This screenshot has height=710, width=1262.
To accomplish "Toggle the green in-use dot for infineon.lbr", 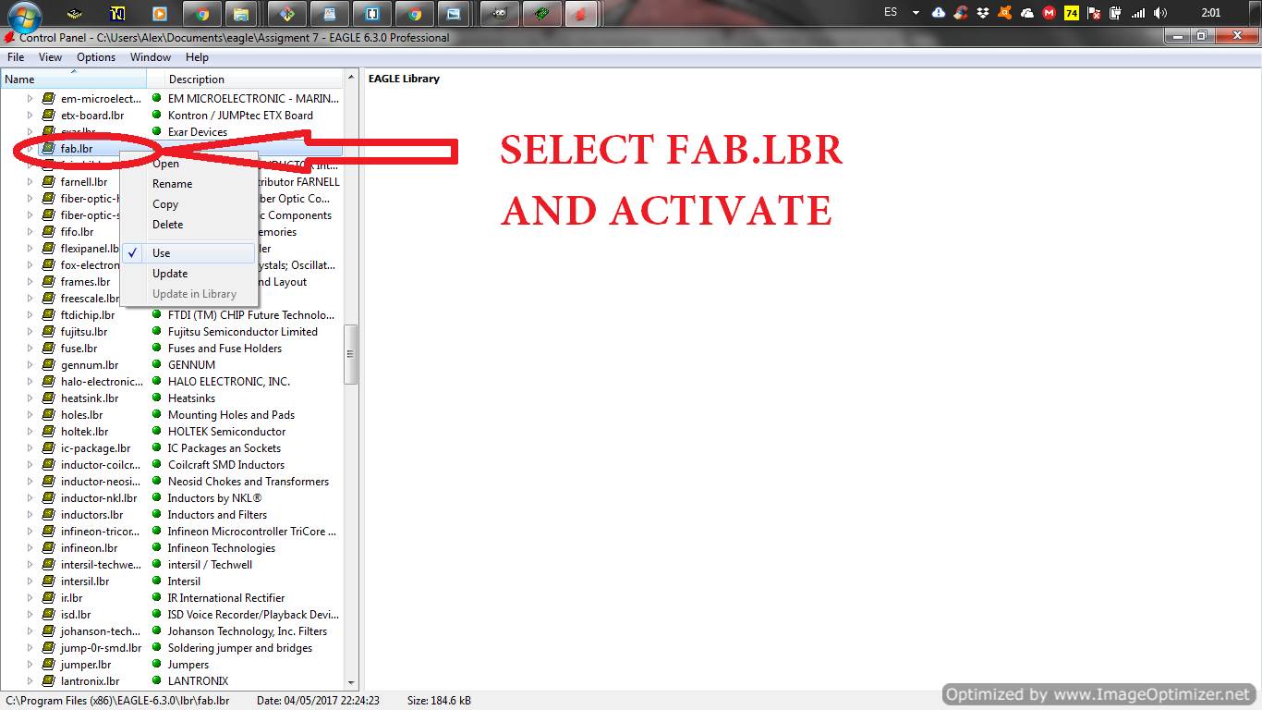I will point(157,547).
